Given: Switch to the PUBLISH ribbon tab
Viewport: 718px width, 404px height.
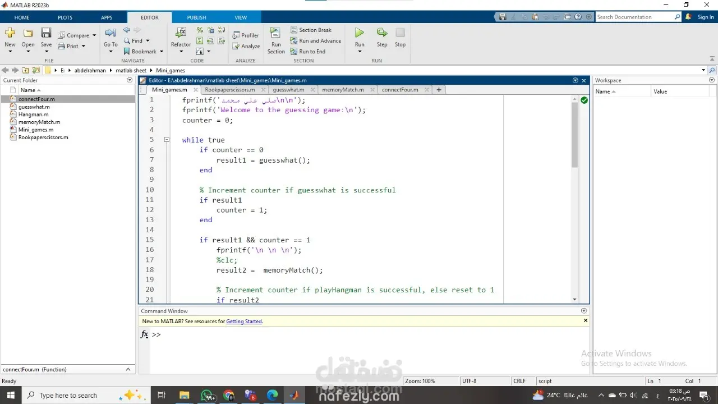Looking at the screenshot, I should pyautogui.click(x=196, y=17).
